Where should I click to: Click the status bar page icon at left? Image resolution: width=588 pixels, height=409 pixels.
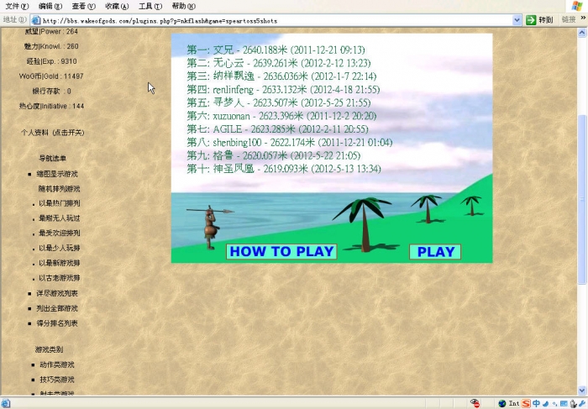pos(5,403)
